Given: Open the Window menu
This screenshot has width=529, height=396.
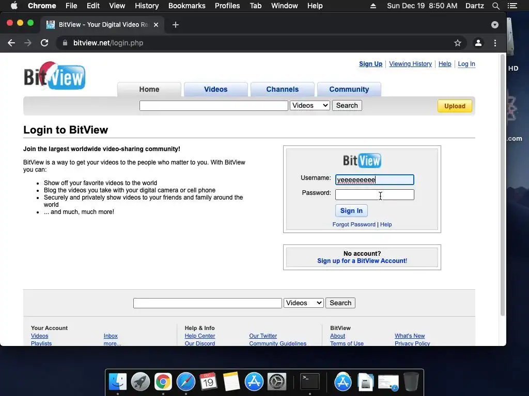Looking at the screenshot, I should pos(285,6).
